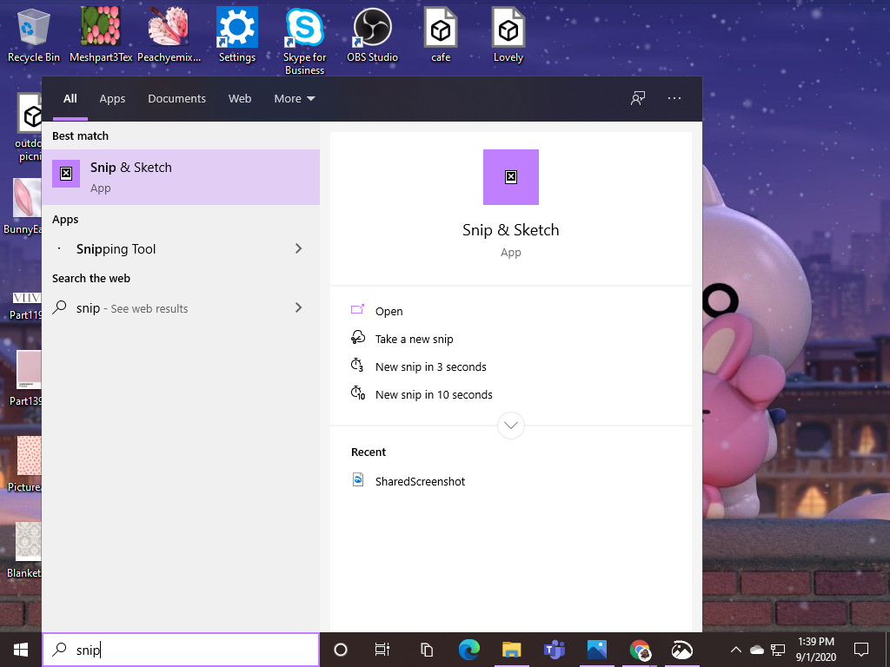Click the search feedback person icon

(637, 99)
